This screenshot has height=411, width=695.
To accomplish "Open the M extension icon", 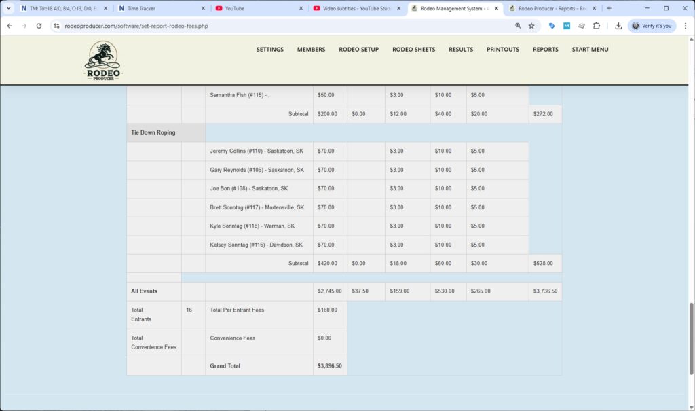I will click(x=567, y=26).
